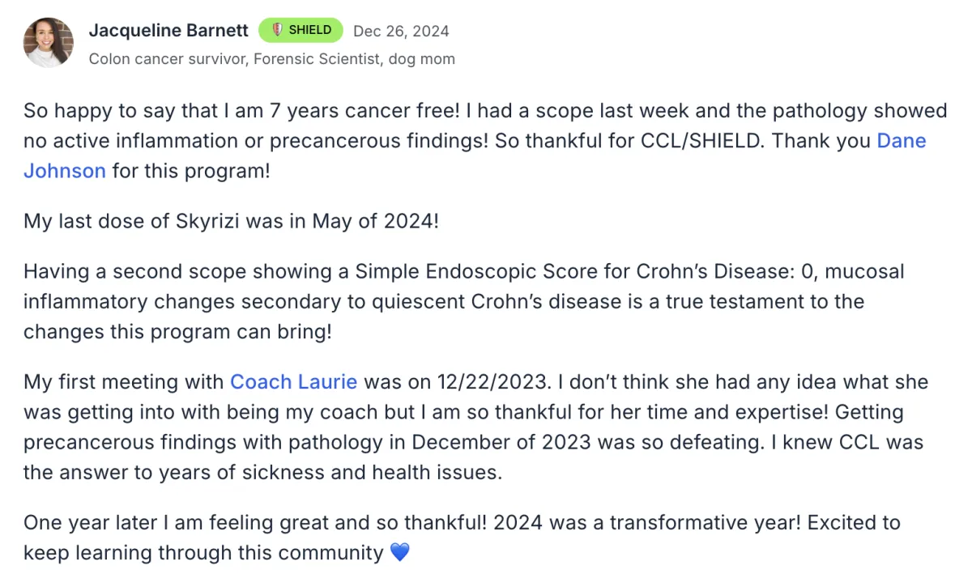Click the Dec 26, 2024 post date
972x574 pixels.
tap(401, 31)
